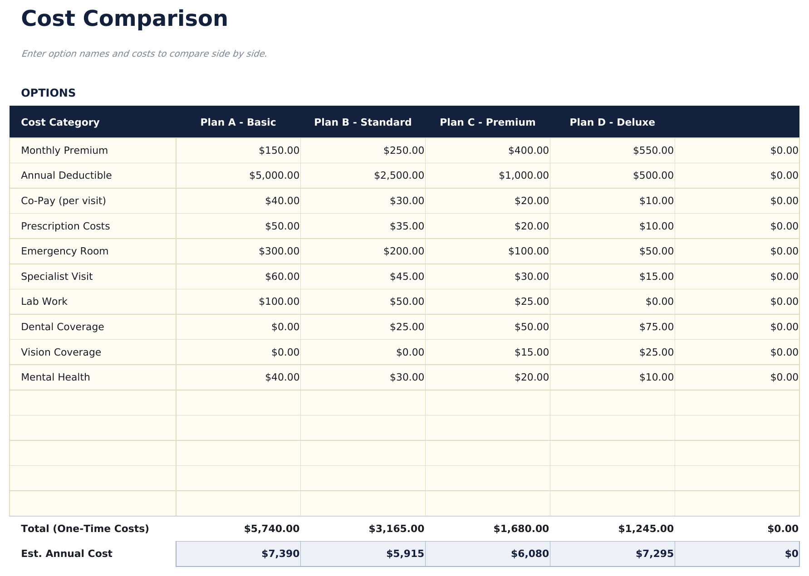Click the OPTIONS section label
This screenshot has height=576, width=809.
point(48,93)
